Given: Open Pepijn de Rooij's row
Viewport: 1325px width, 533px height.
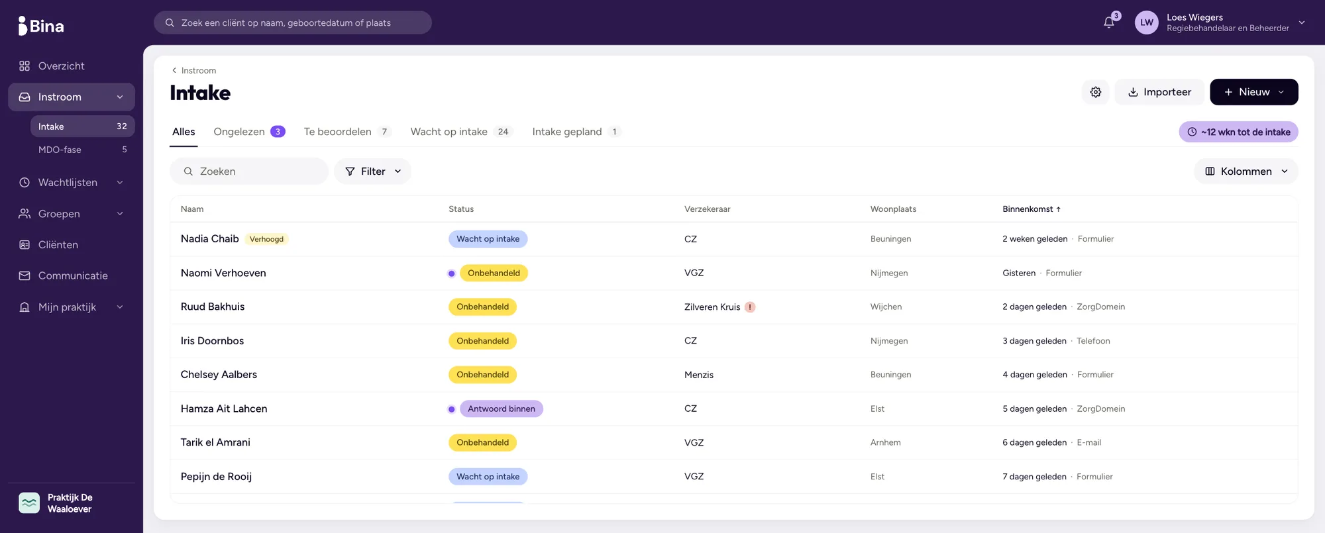Looking at the screenshot, I should tap(733, 477).
